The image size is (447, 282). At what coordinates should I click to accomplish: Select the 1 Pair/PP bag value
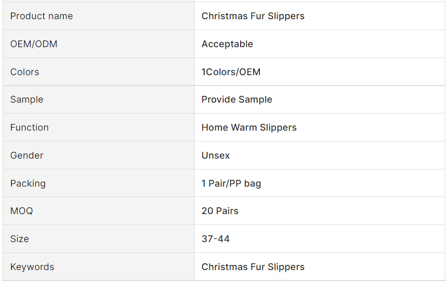231,184
